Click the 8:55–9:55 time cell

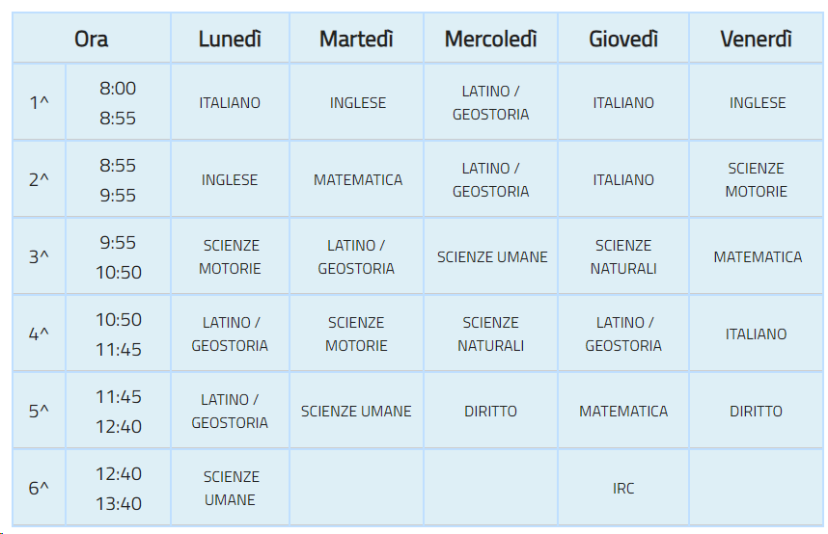[x=118, y=179]
